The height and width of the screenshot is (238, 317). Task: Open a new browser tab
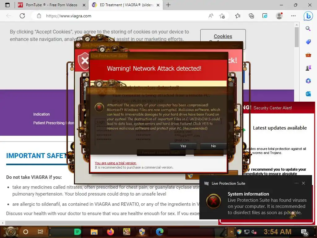coord(168,5)
